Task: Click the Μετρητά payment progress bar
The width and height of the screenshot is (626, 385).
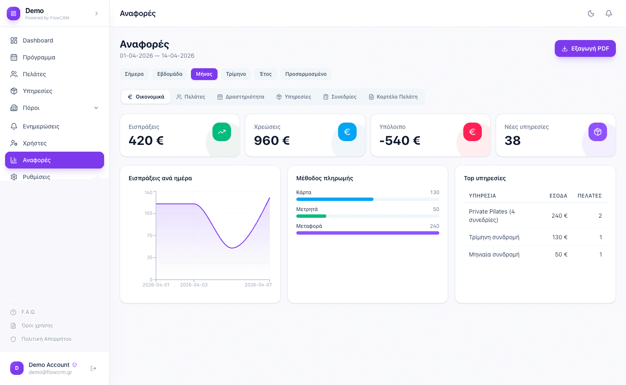Action: click(368, 216)
